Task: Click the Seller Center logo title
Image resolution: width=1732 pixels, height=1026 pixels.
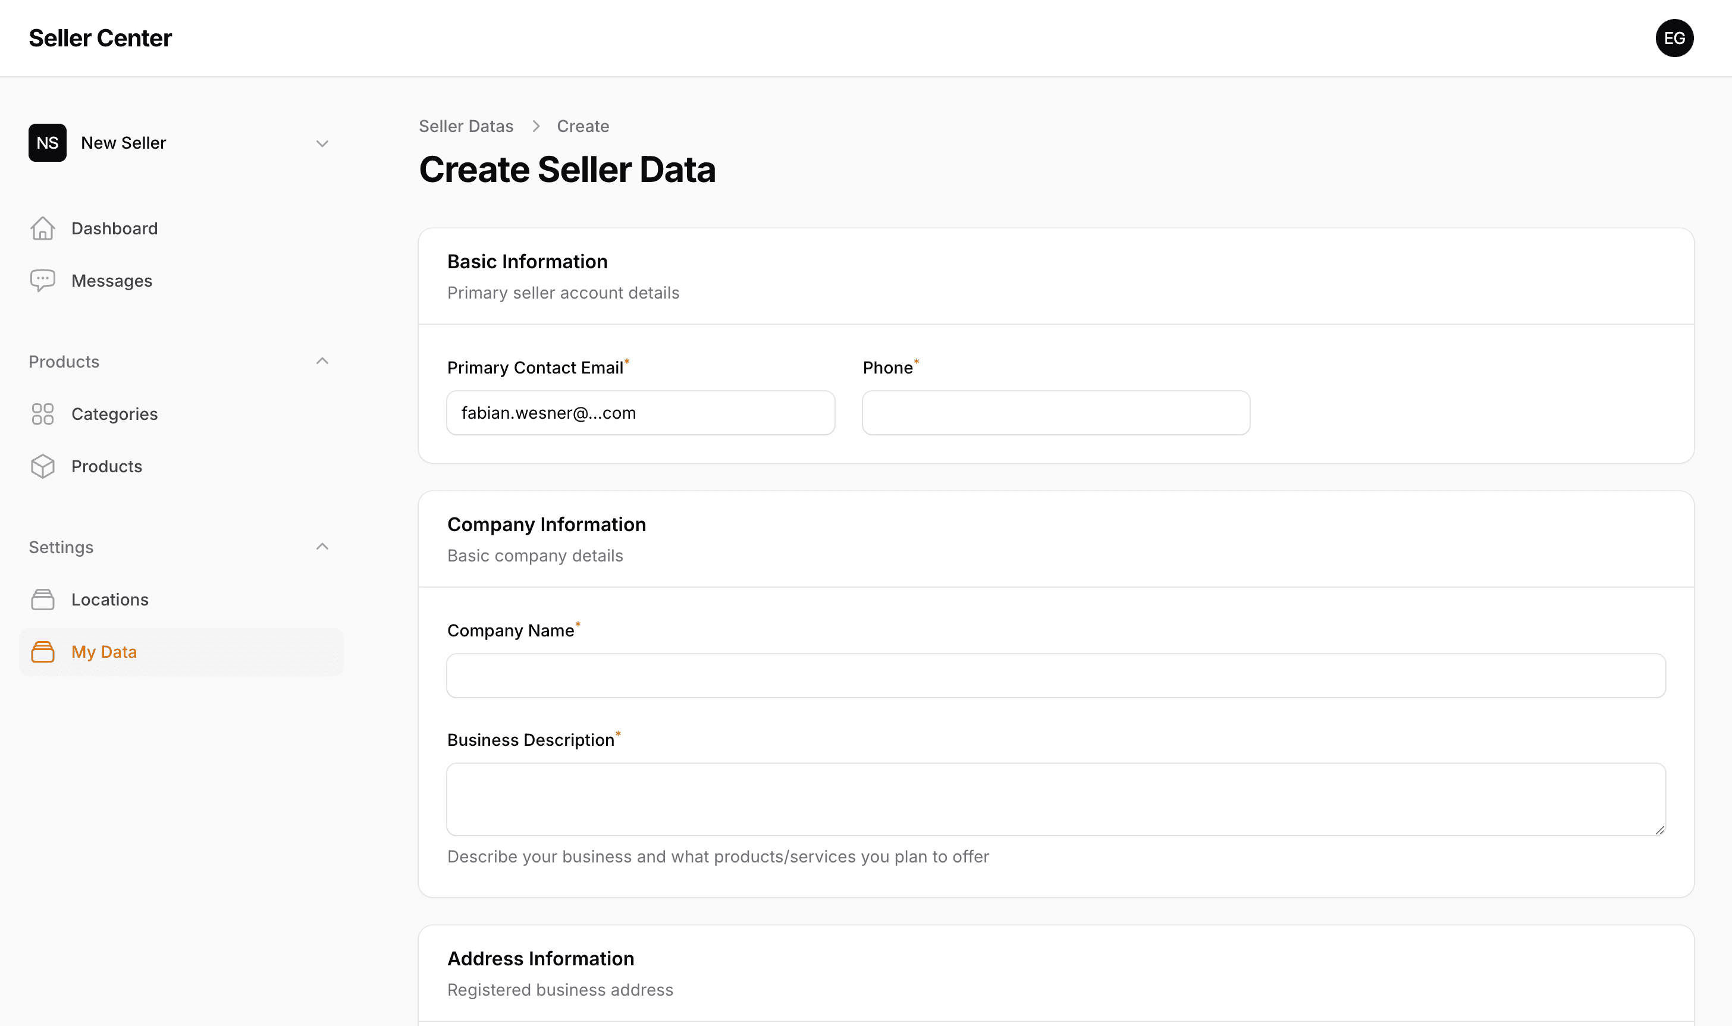Action: [100, 38]
